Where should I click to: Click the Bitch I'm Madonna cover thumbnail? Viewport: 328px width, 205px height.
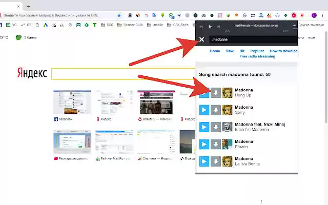click(x=227, y=127)
